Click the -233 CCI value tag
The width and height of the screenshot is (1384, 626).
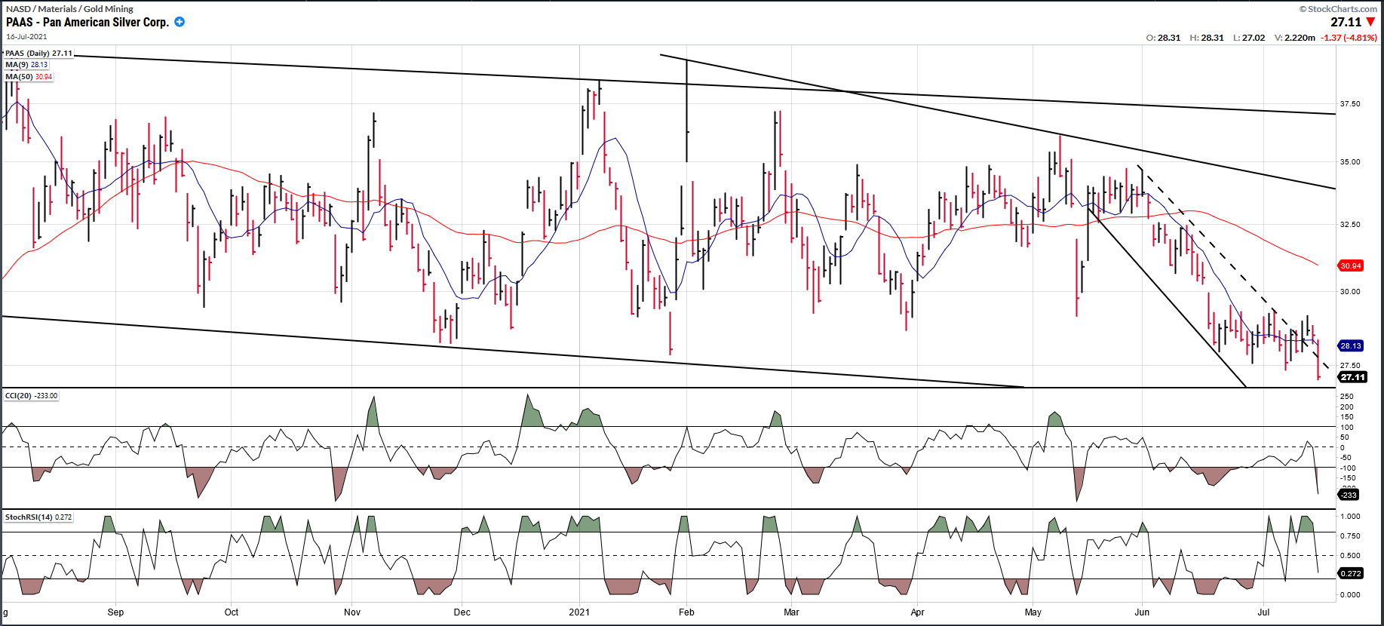[x=1349, y=495]
